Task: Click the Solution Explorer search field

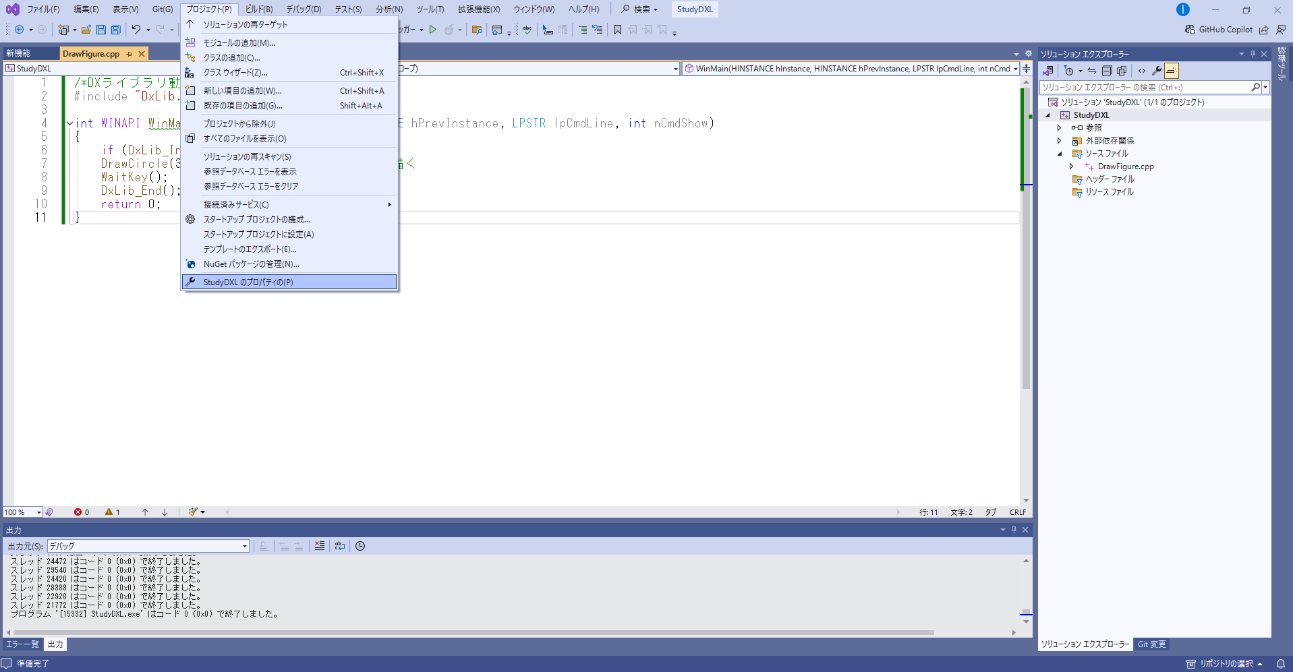Action: 1144,87
